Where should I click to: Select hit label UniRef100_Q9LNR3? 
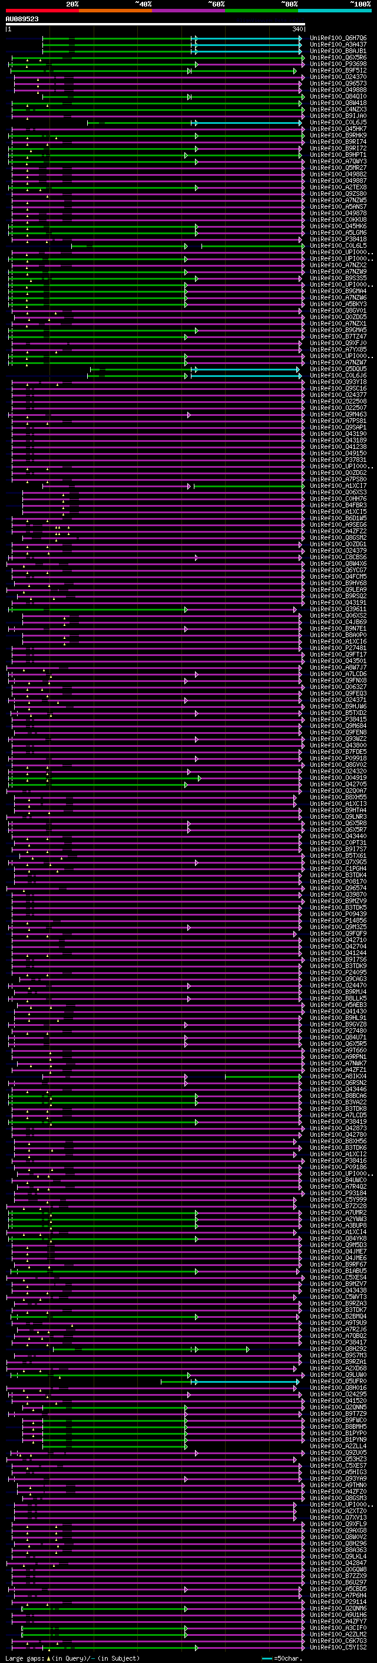click(338, 816)
